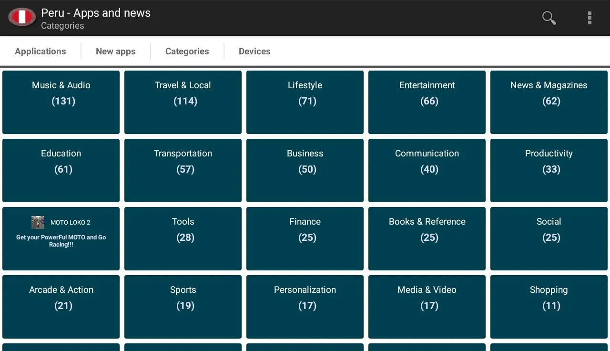Click the "Peru - Apps and news" title
This screenshot has width=610, height=351.
coord(96,13)
